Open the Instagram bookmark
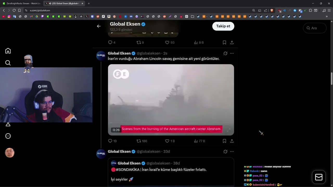333x187 pixels. pos(9,16)
